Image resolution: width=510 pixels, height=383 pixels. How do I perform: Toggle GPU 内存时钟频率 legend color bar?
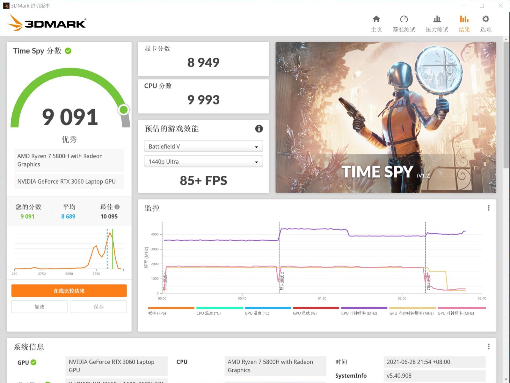tap(412, 308)
